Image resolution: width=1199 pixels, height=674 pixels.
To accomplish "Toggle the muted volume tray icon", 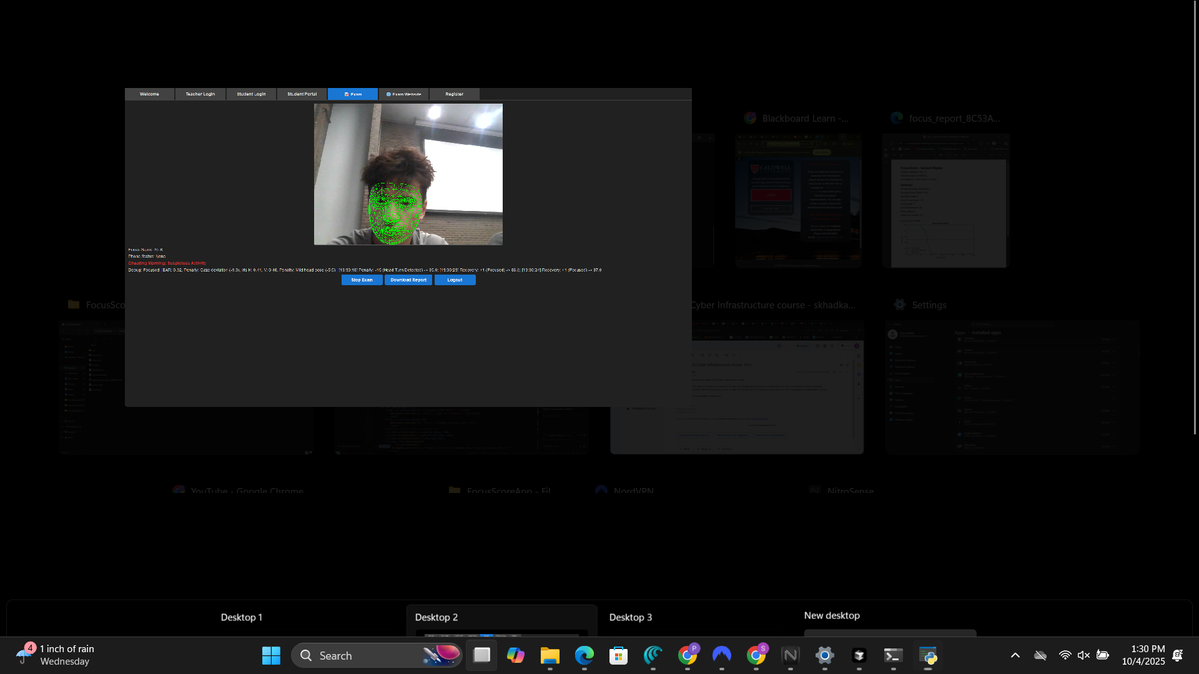I will pyautogui.click(x=1083, y=655).
